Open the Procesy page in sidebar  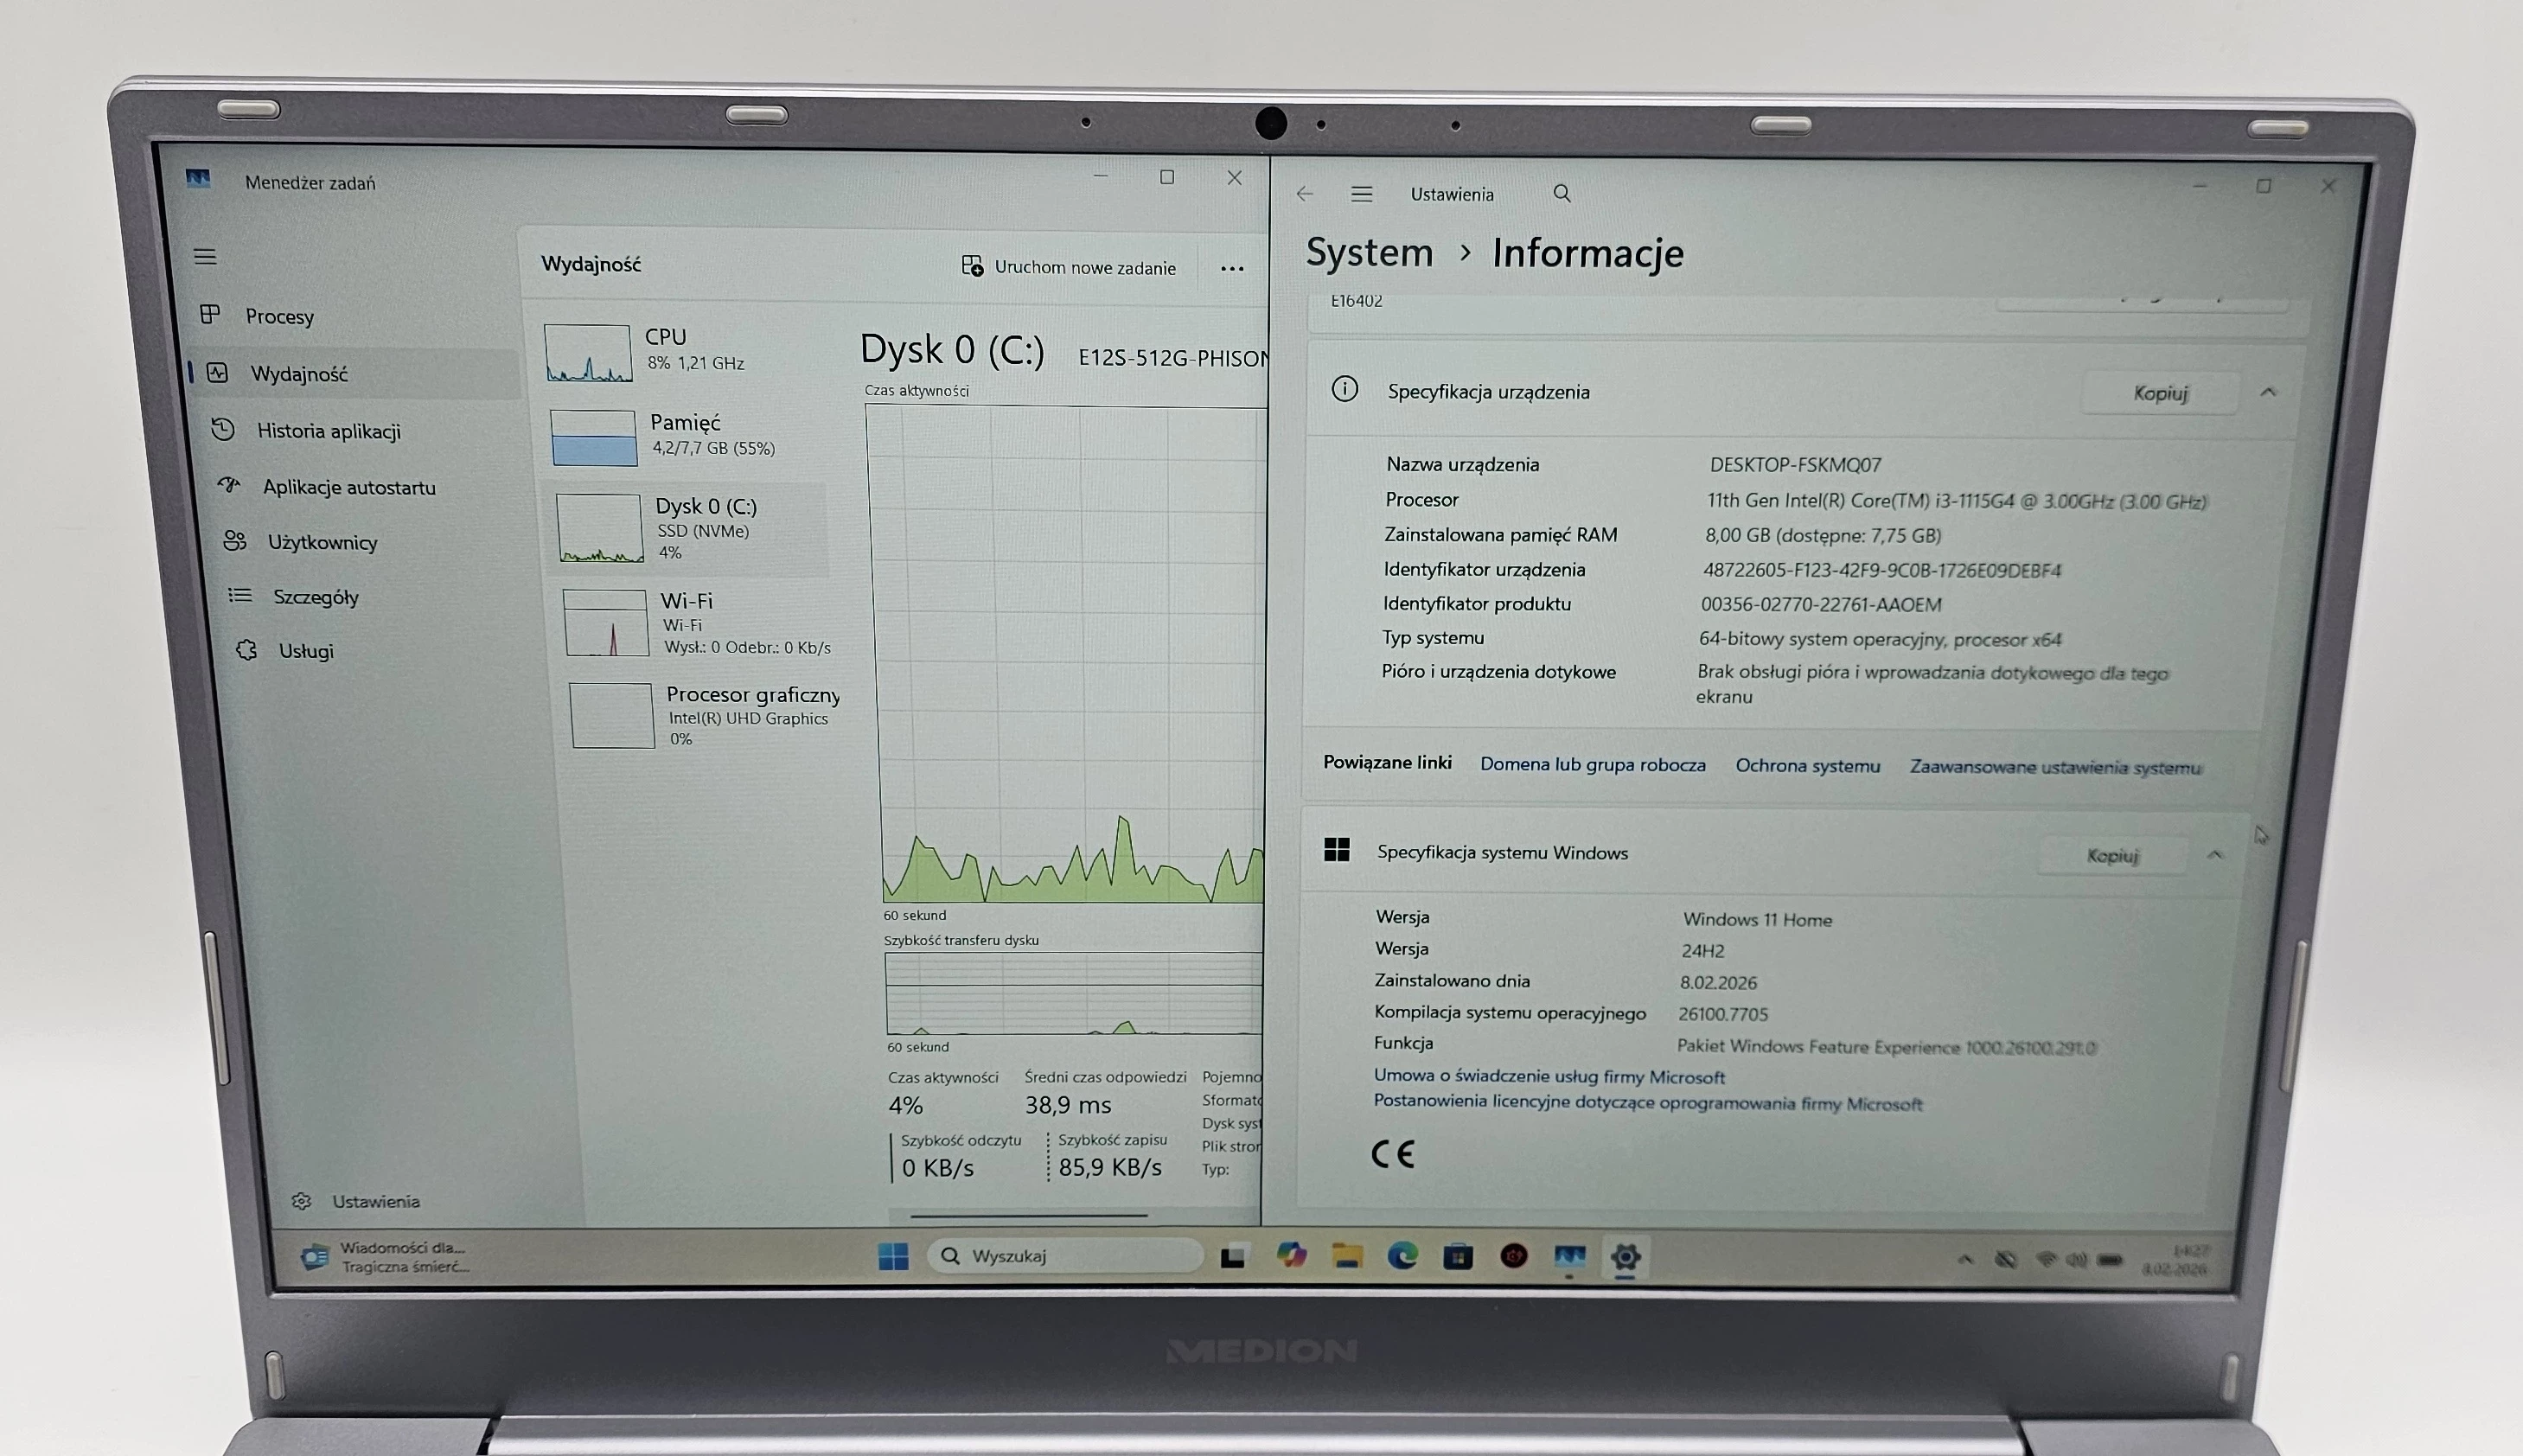[x=279, y=316]
